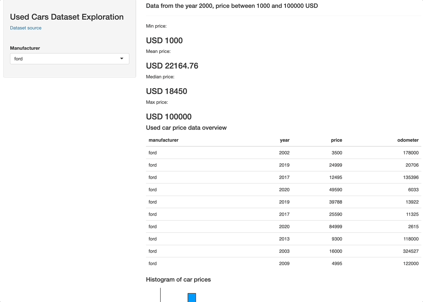Click the Manufacturer dropdown arrow

coord(122,59)
